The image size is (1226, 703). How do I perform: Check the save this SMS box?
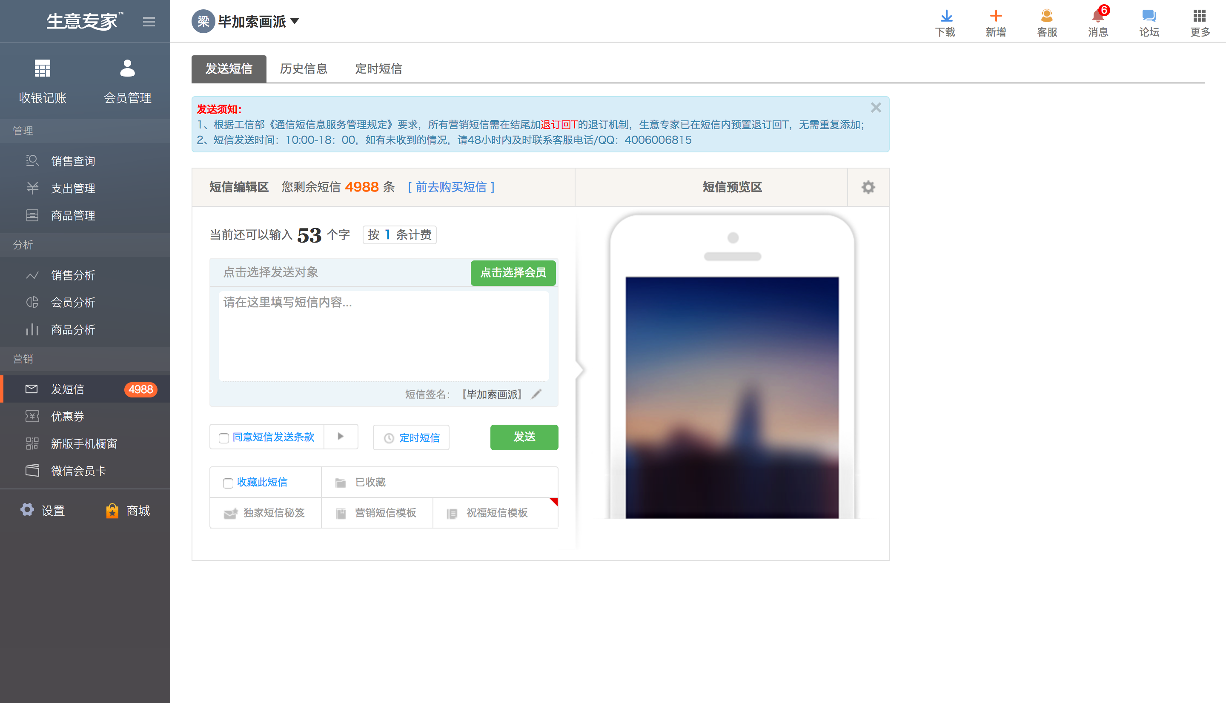(x=228, y=483)
